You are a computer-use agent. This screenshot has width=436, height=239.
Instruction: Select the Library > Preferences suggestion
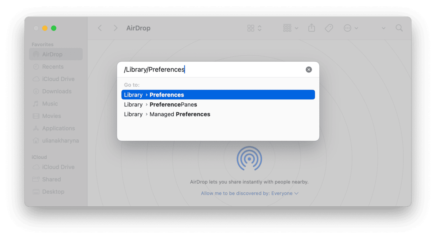[x=218, y=95]
